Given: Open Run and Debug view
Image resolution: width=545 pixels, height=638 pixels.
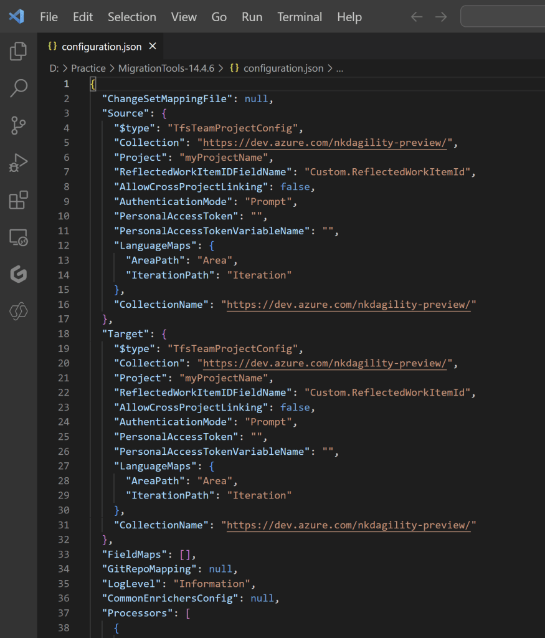Looking at the screenshot, I should click(18, 163).
